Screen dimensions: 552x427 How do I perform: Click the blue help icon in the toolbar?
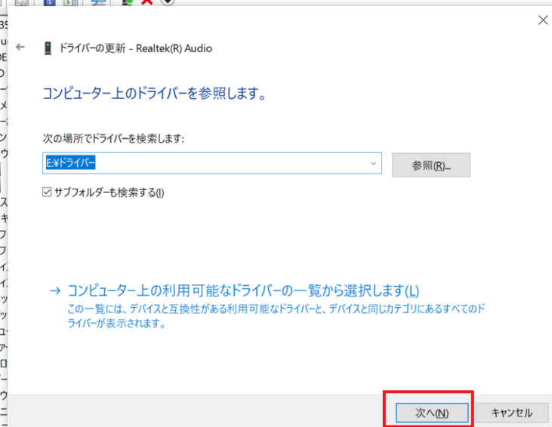(50, 2)
